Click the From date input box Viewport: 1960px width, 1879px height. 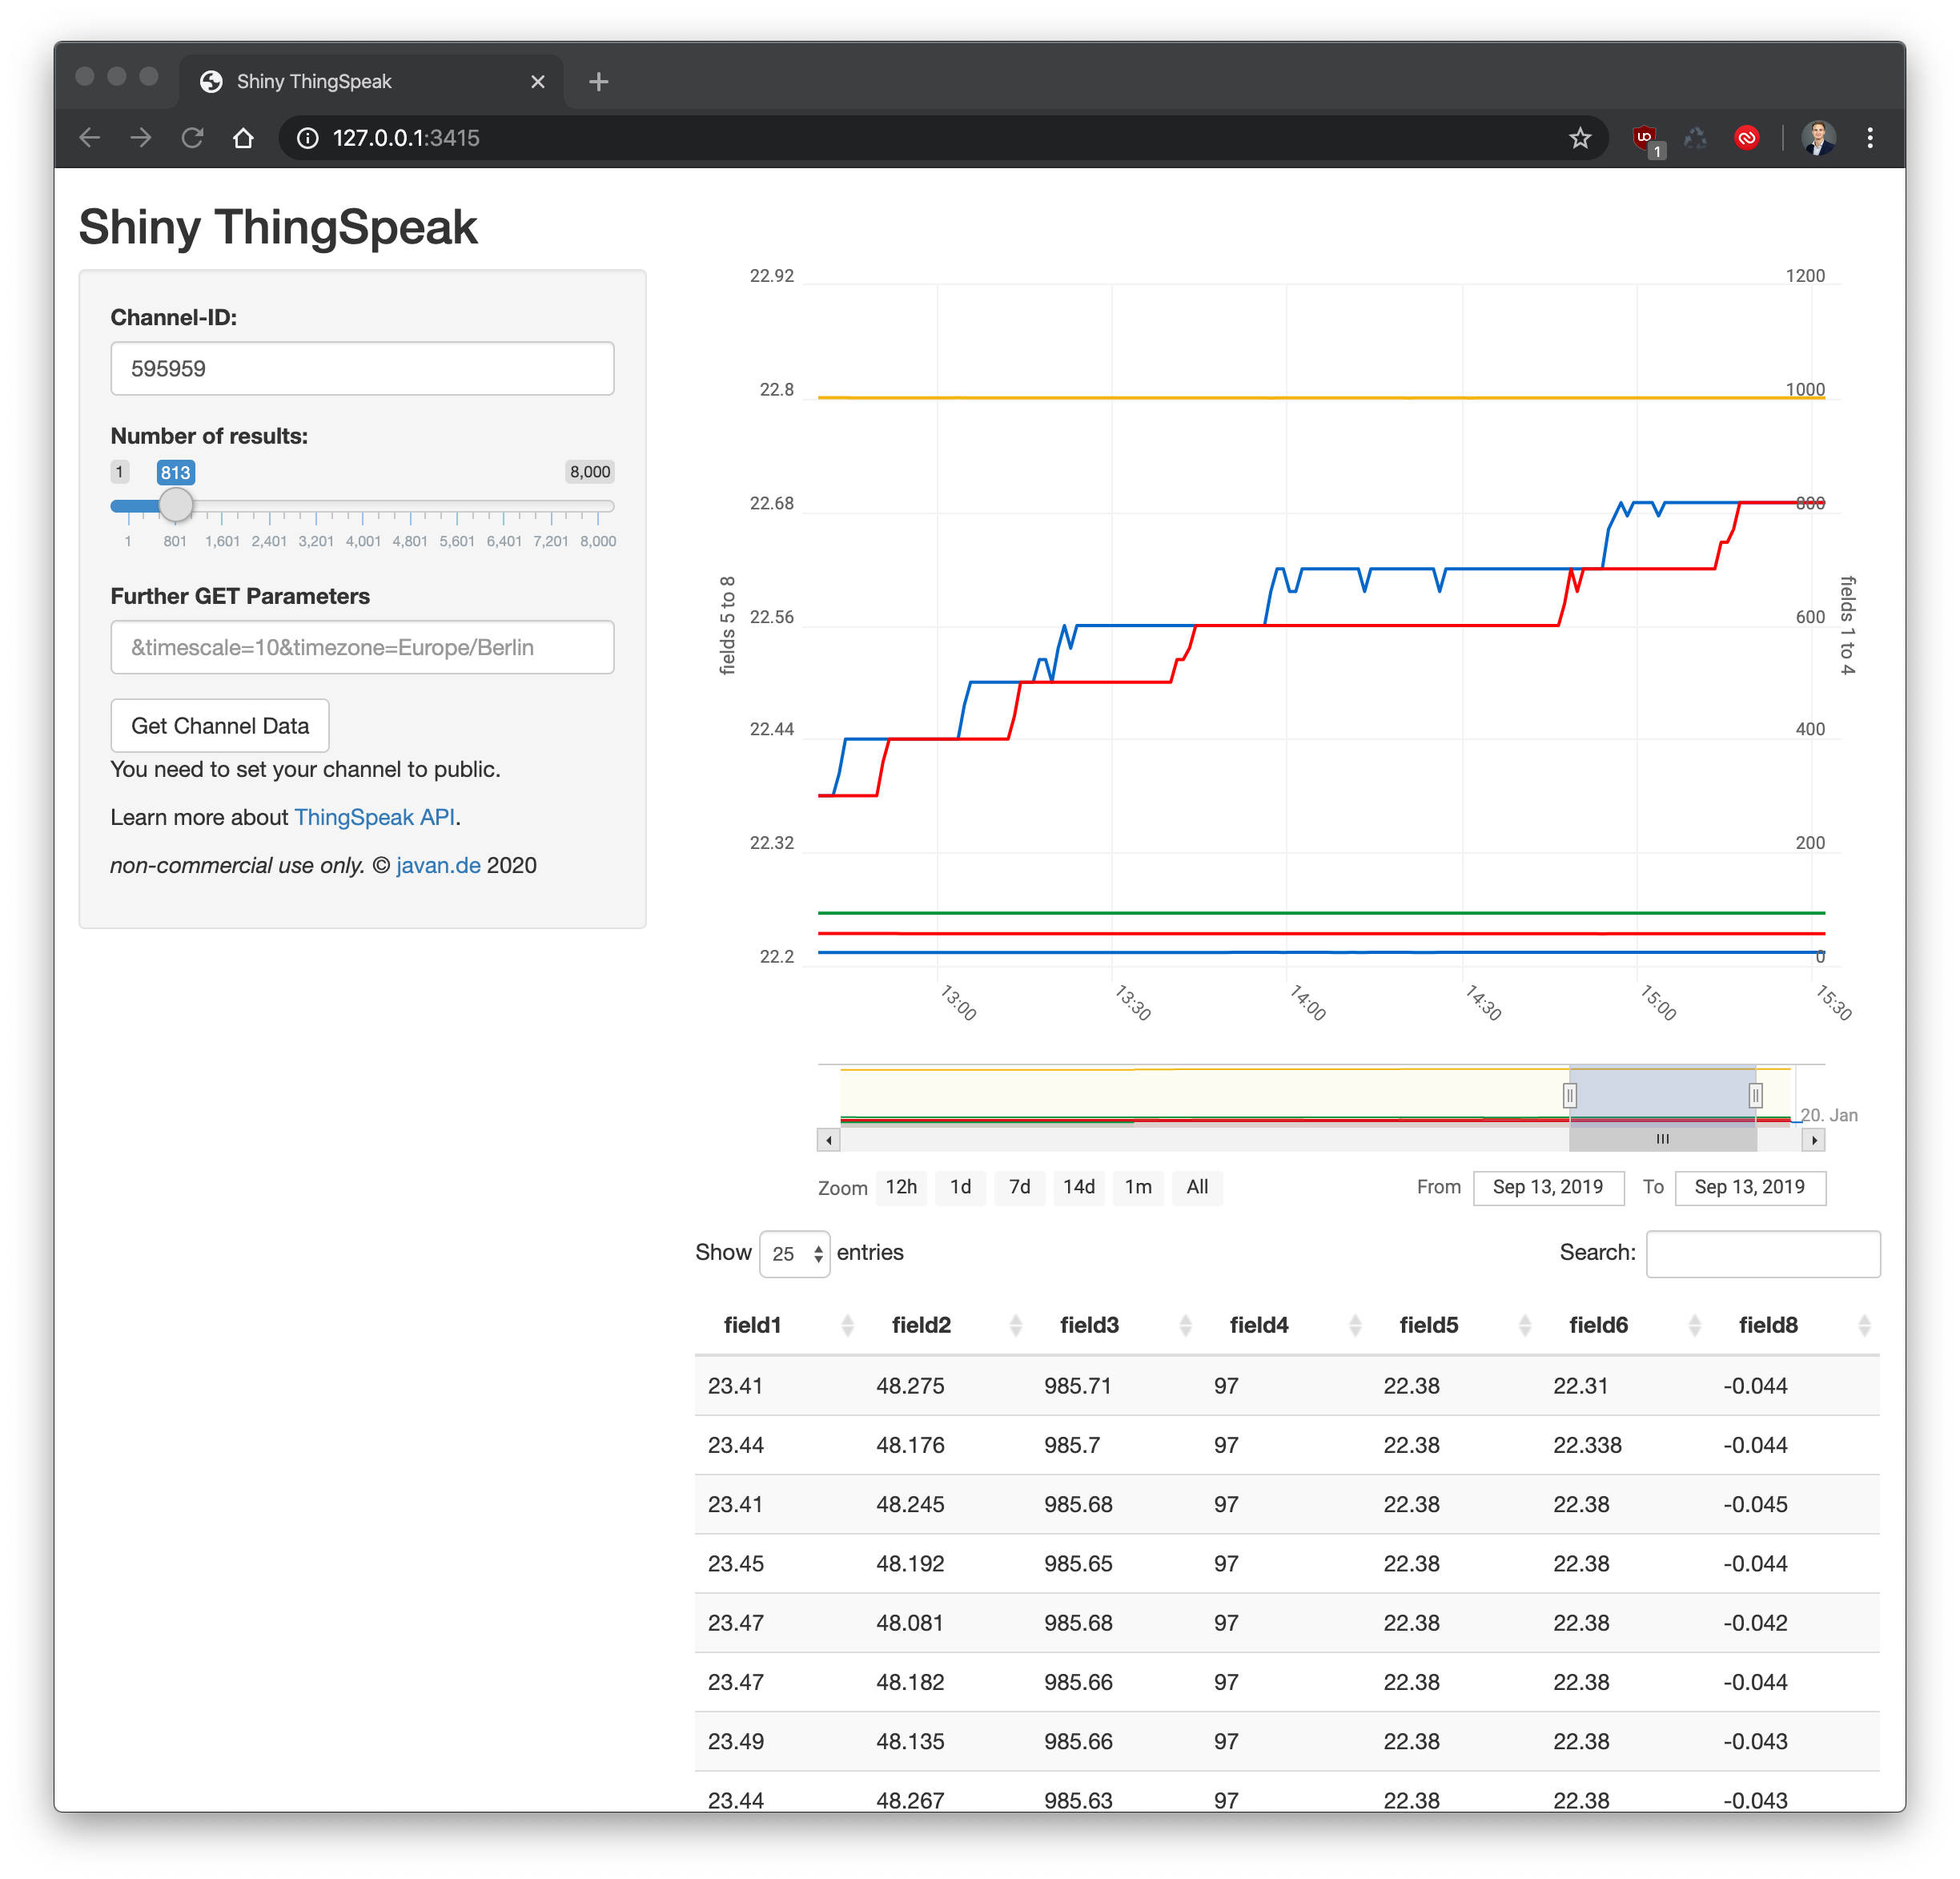coord(1547,1187)
